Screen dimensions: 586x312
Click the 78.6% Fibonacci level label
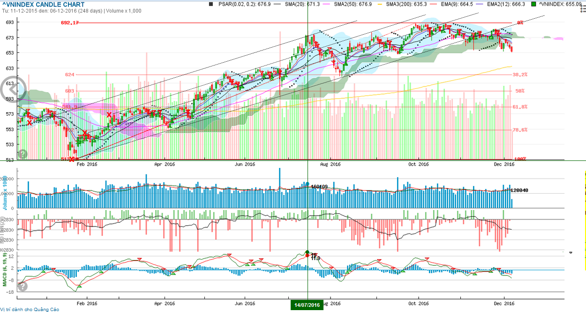[x=519, y=130]
